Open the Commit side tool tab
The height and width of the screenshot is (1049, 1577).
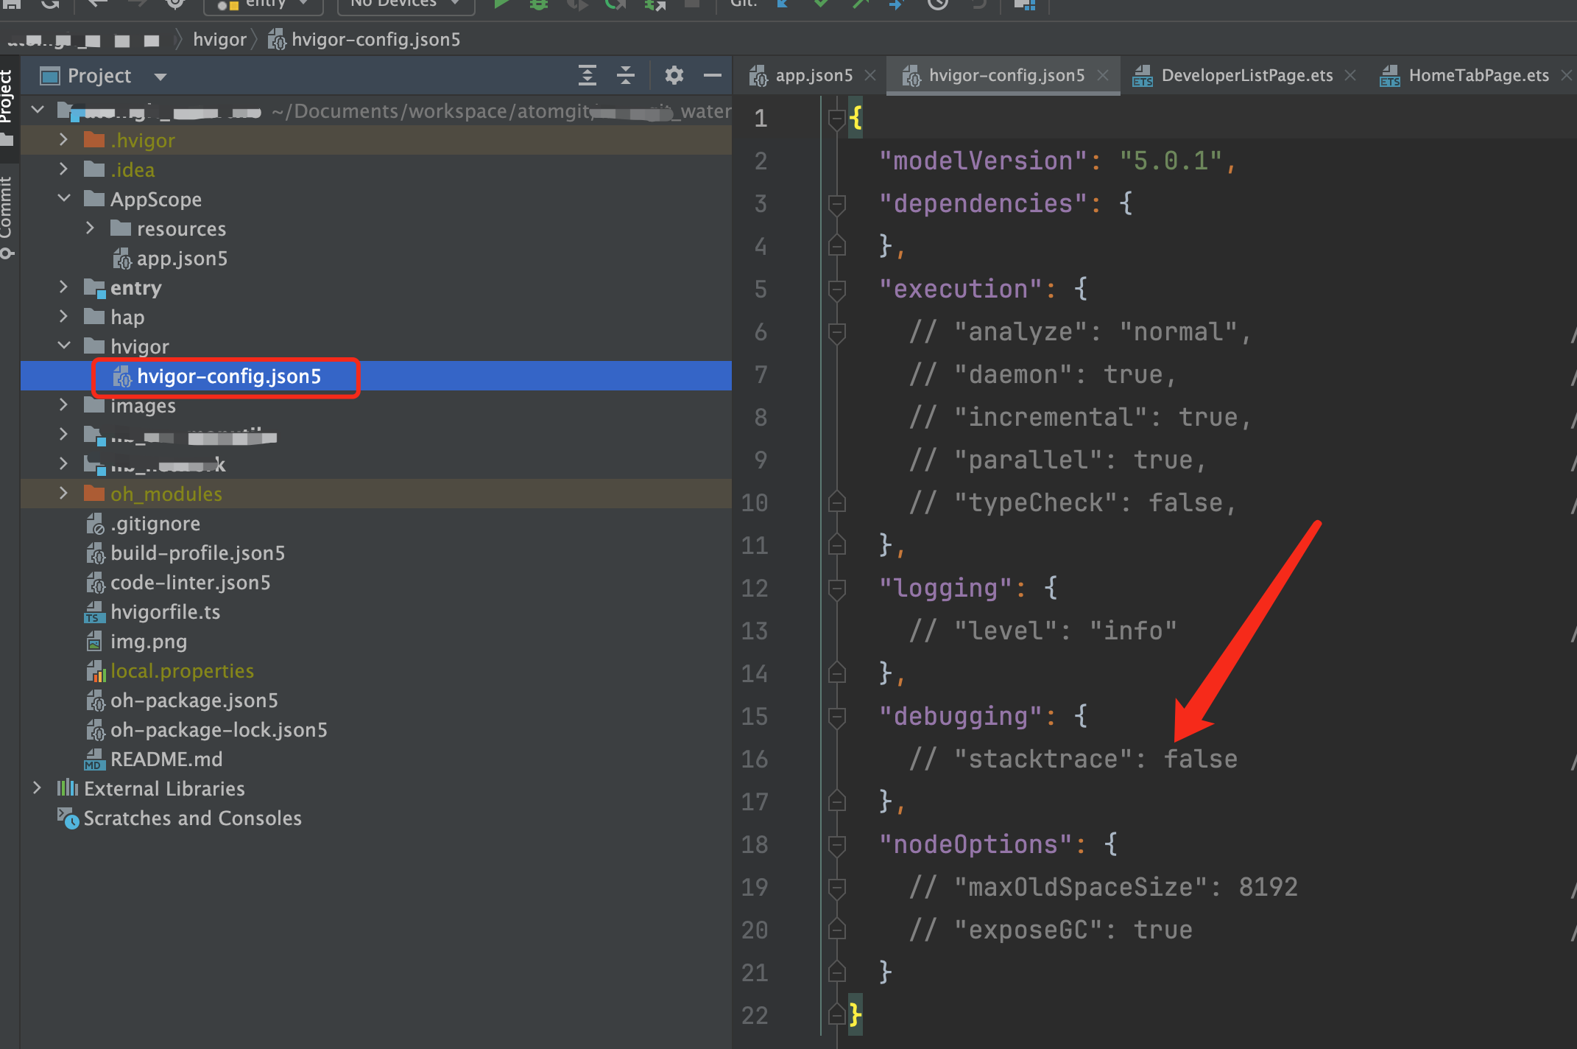(x=7, y=216)
